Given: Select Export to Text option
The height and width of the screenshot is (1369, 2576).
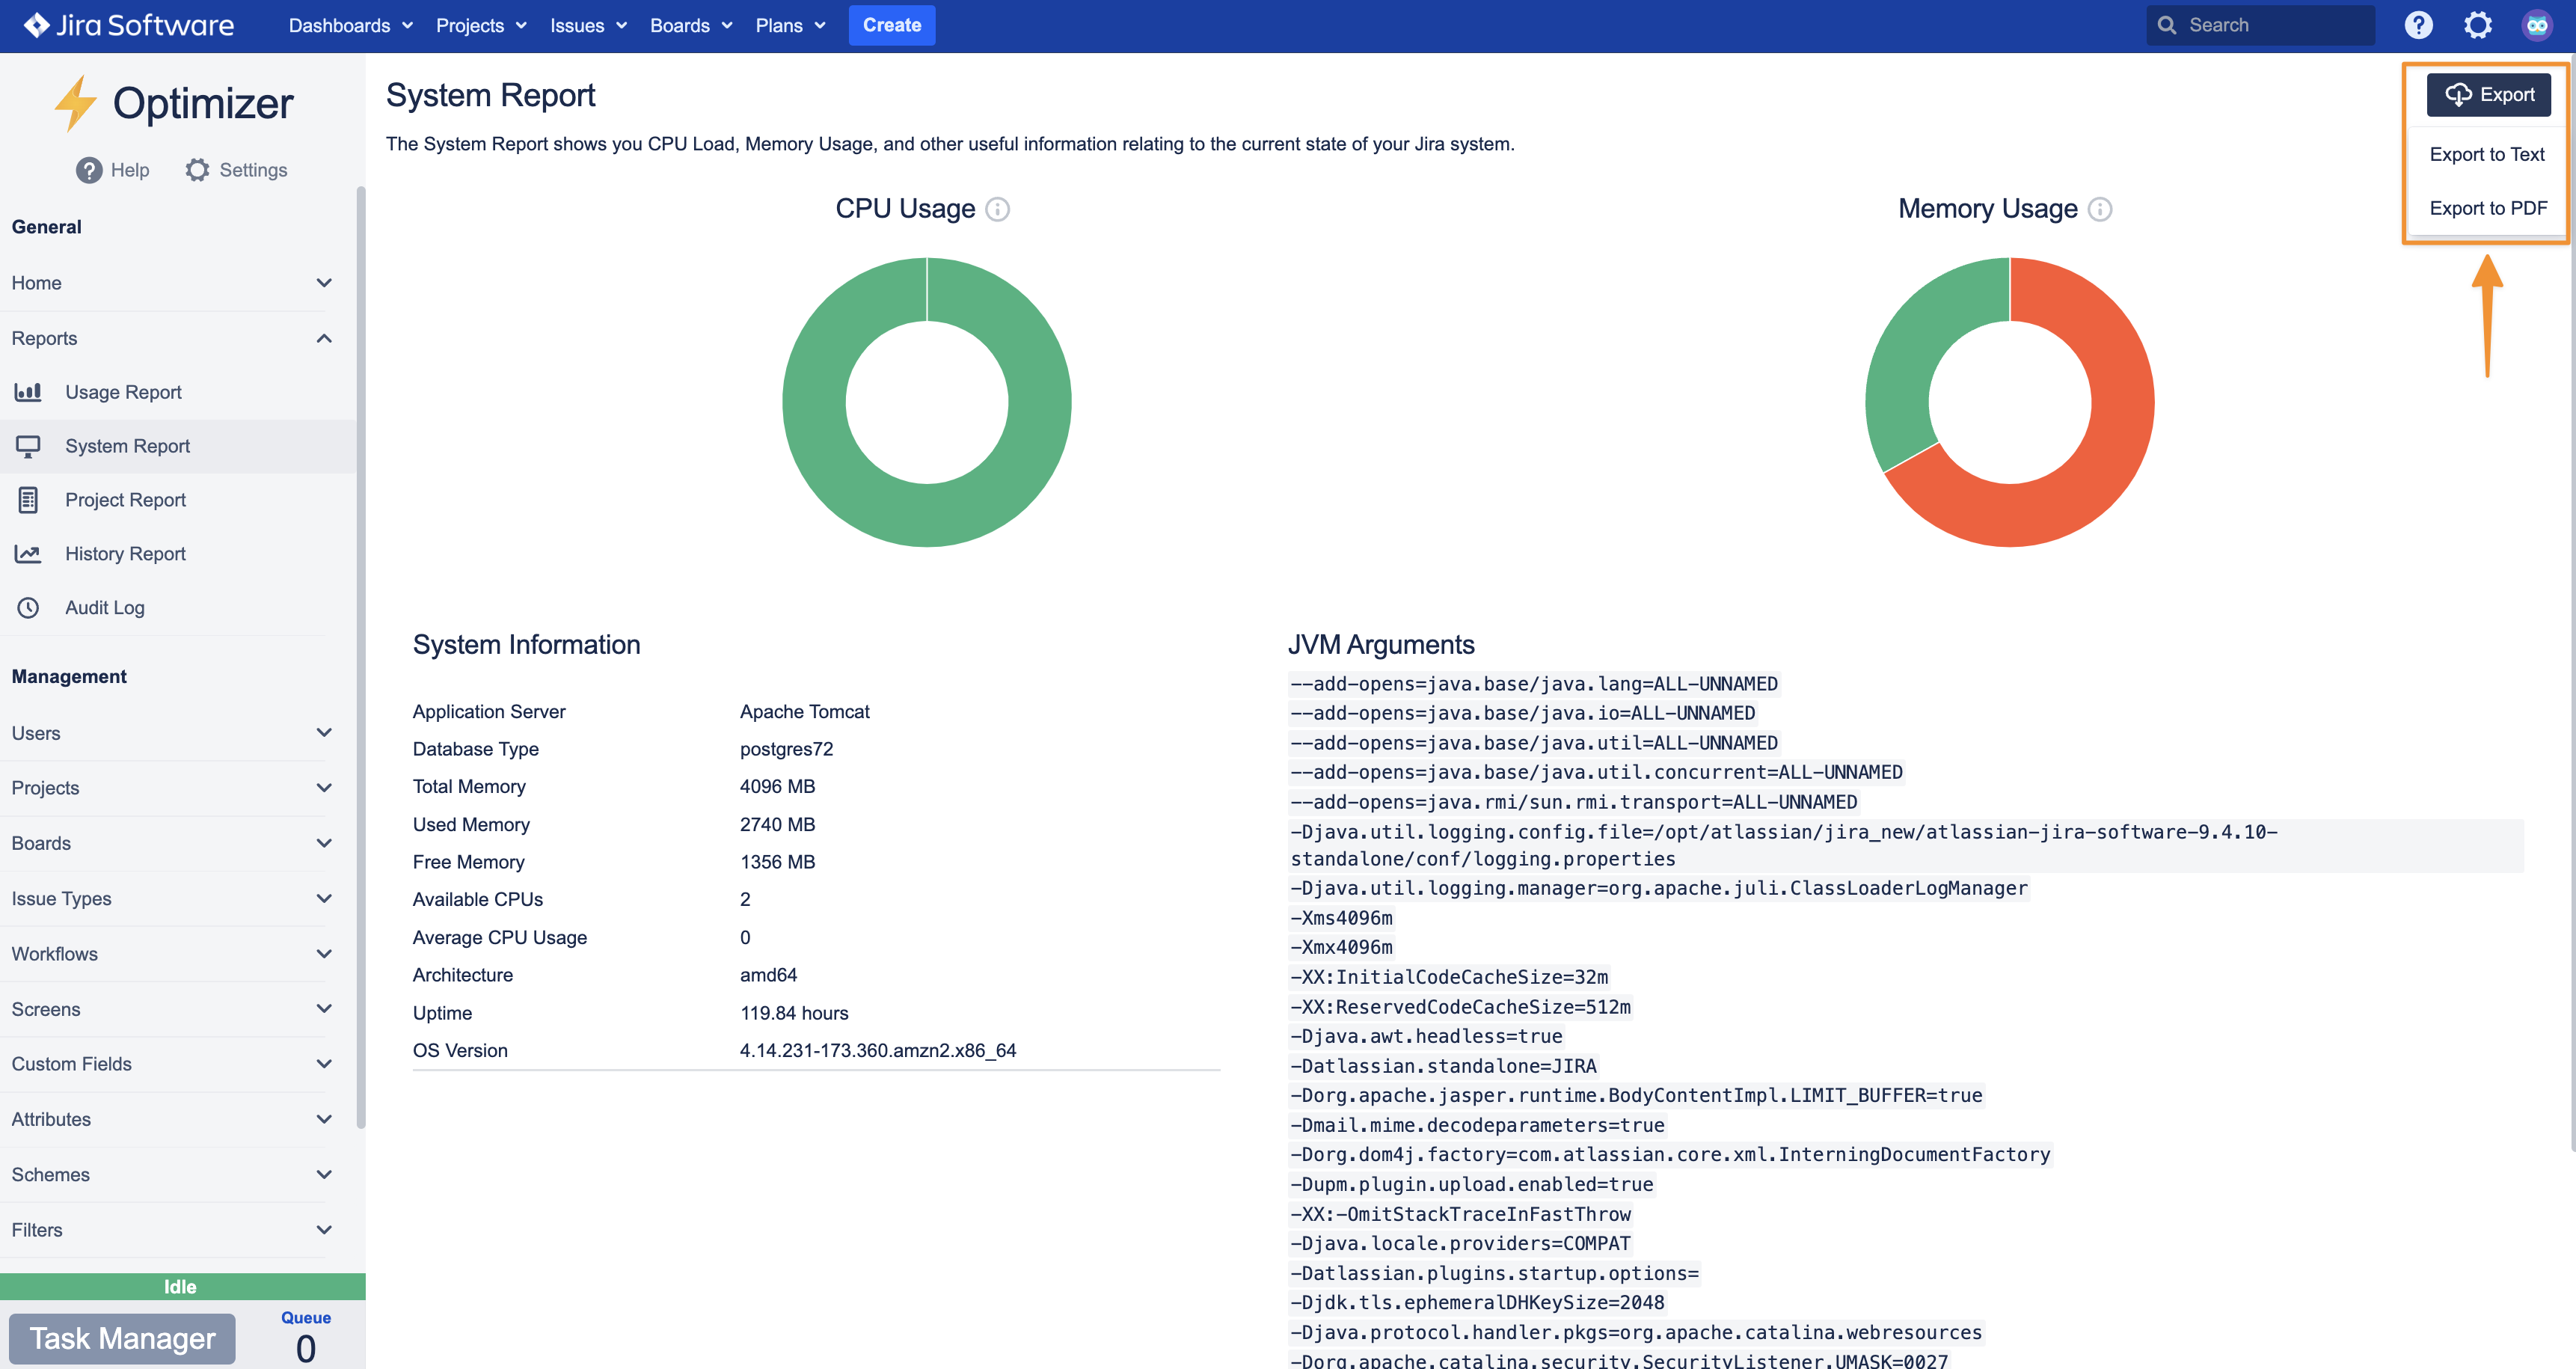Looking at the screenshot, I should pyautogui.click(x=2486, y=154).
